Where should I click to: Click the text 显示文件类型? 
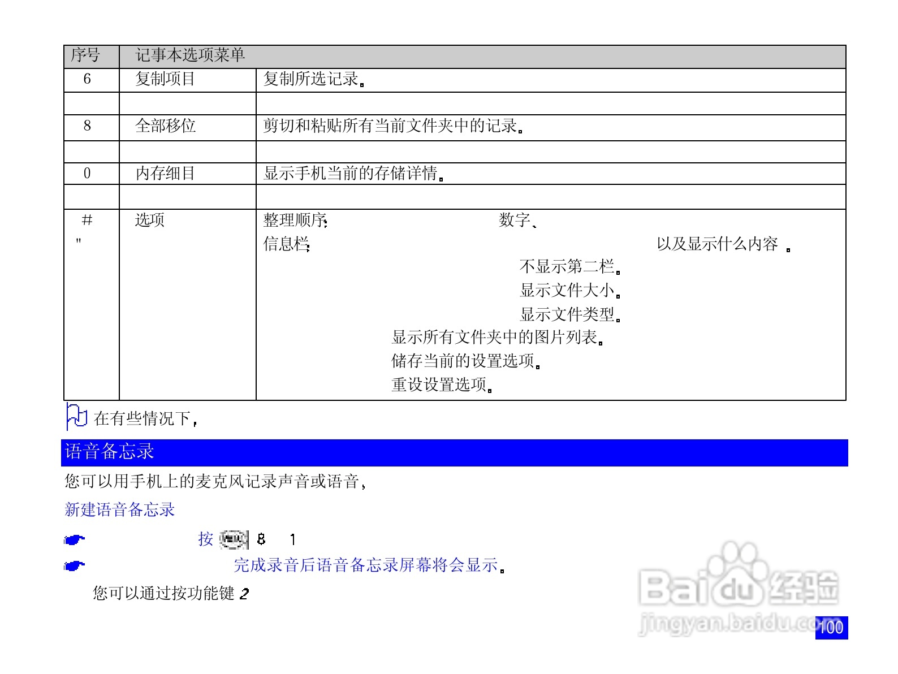point(570,314)
